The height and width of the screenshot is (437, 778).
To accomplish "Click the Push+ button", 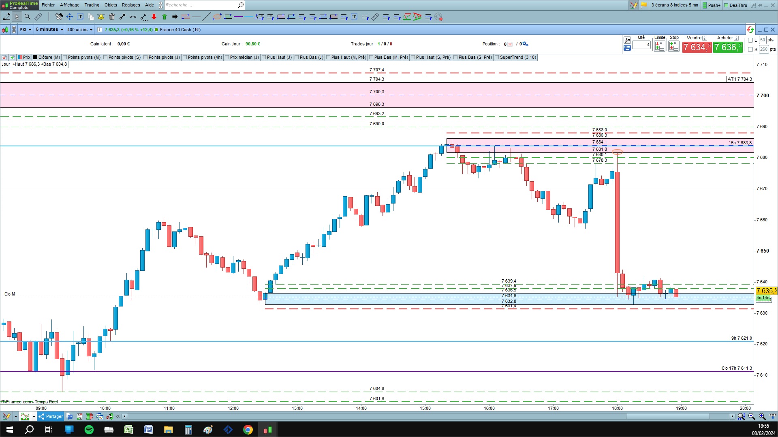I will pyautogui.click(x=712, y=5).
